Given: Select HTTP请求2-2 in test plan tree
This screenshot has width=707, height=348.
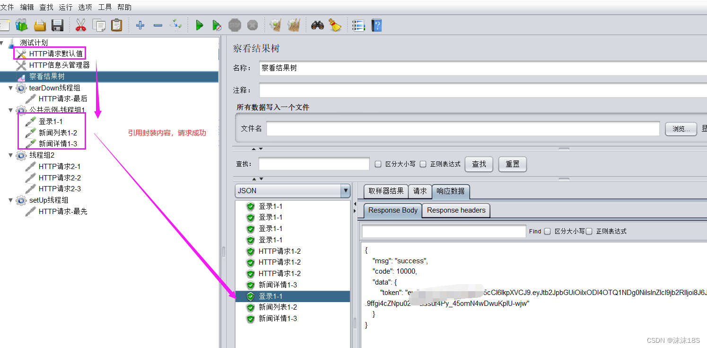Looking at the screenshot, I should pos(59,178).
